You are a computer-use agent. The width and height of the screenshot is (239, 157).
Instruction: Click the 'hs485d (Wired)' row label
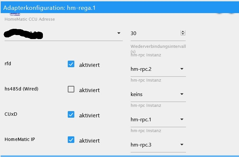click(x=21, y=89)
